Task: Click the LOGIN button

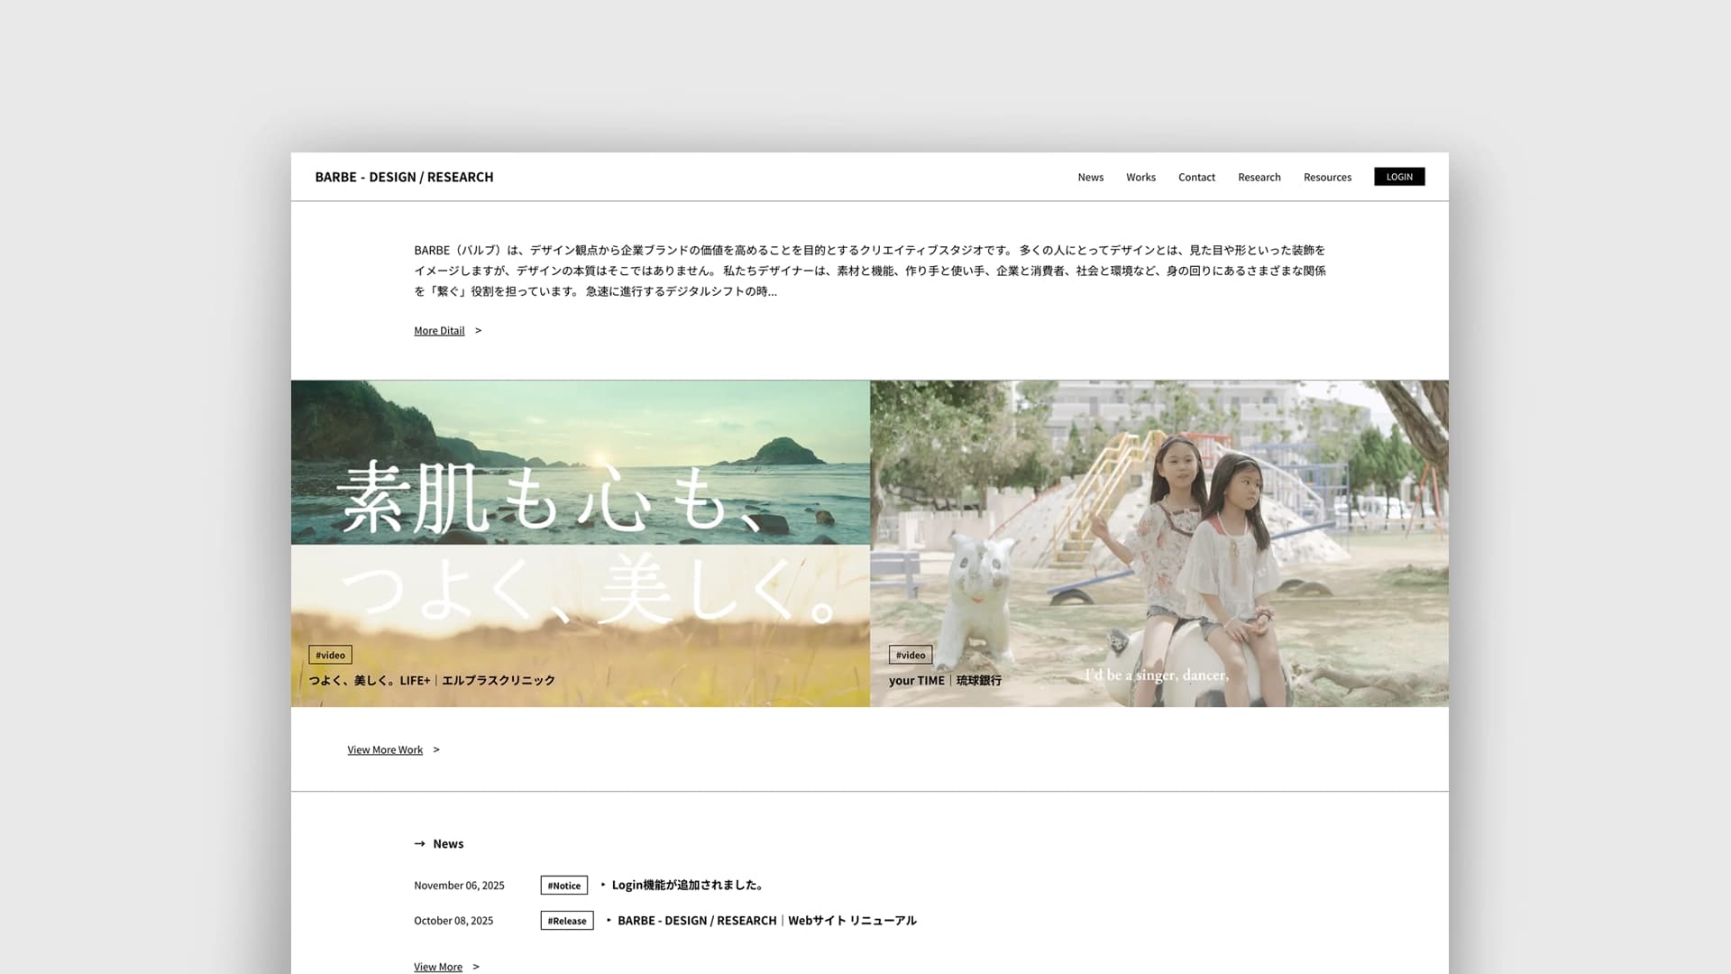Action: click(1398, 177)
